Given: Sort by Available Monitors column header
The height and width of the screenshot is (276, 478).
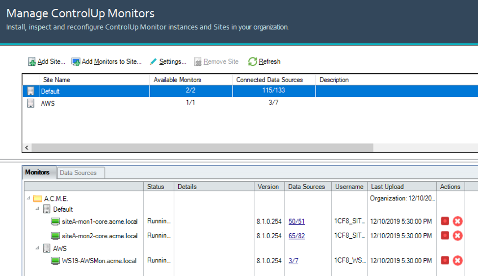Looking at the screenshot, I should click(191, 80).
